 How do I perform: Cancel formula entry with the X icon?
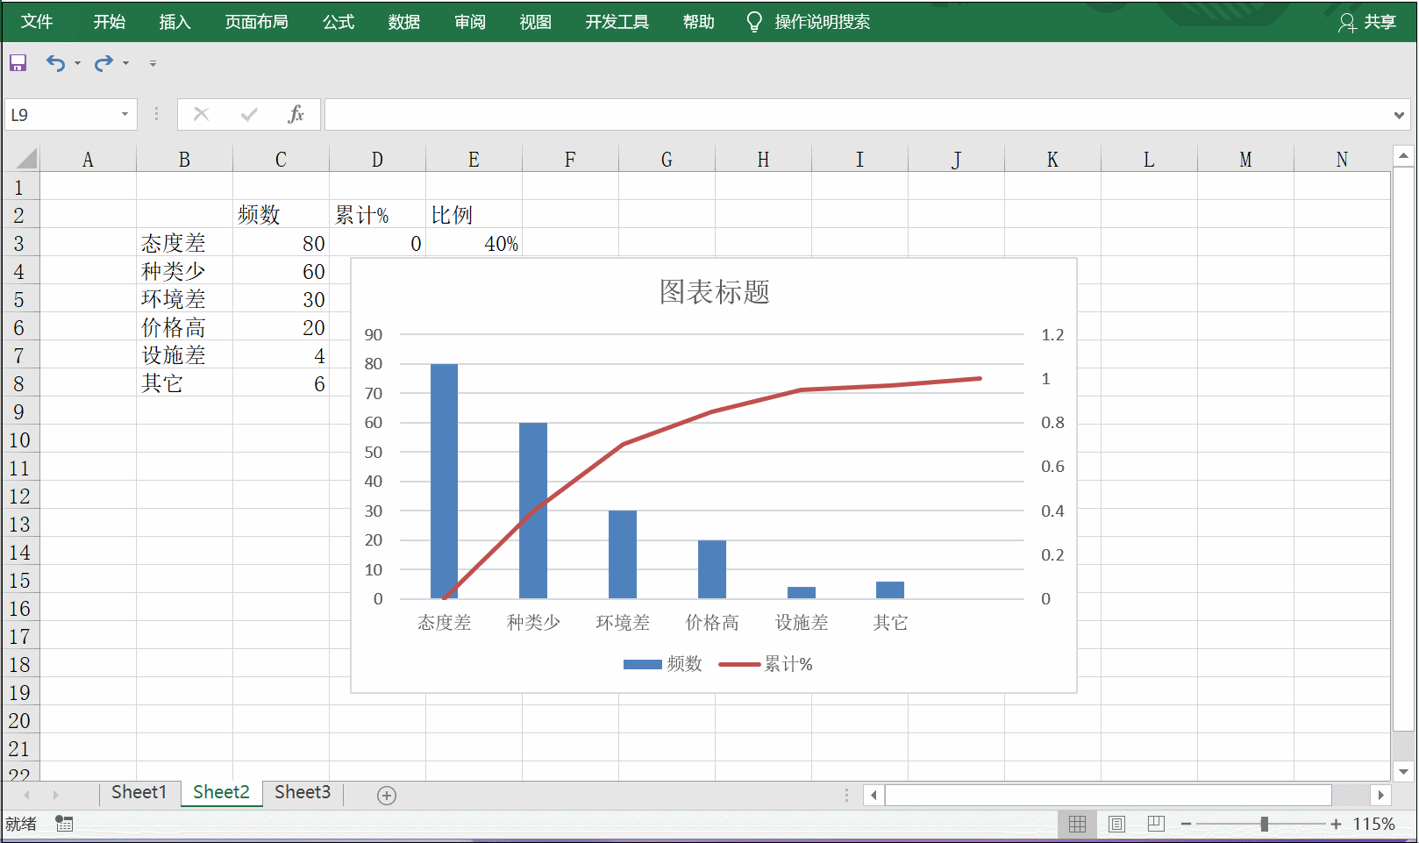click(201, 114)
